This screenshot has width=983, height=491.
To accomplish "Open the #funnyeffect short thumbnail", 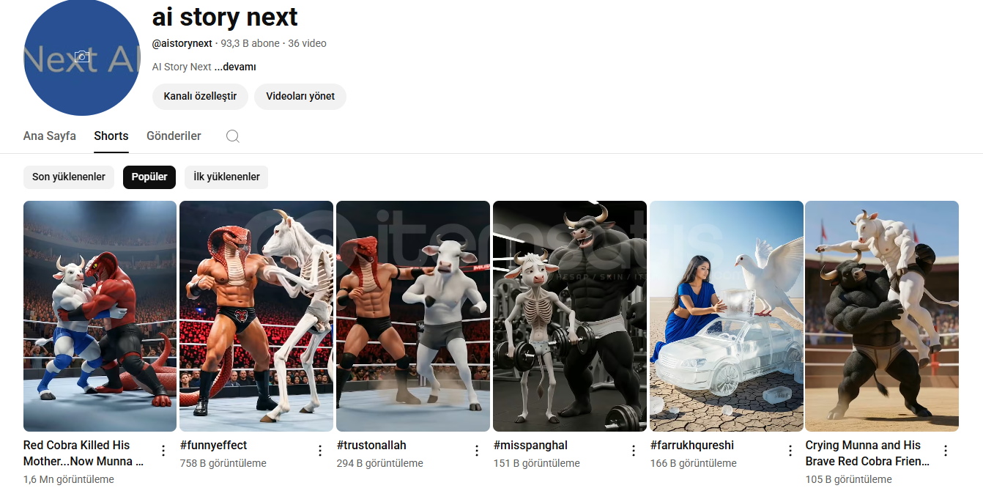I will coord(257,316).
